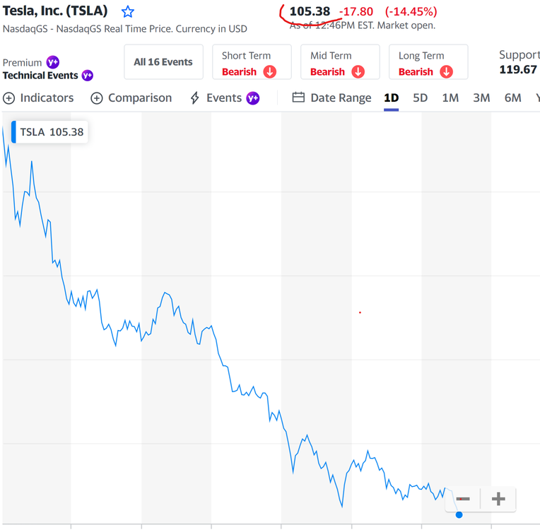Select the 1D time range tab
Image resolution: width=540 pixels, height=530 pixels.
pyautogui.click(x=391, y=98)
